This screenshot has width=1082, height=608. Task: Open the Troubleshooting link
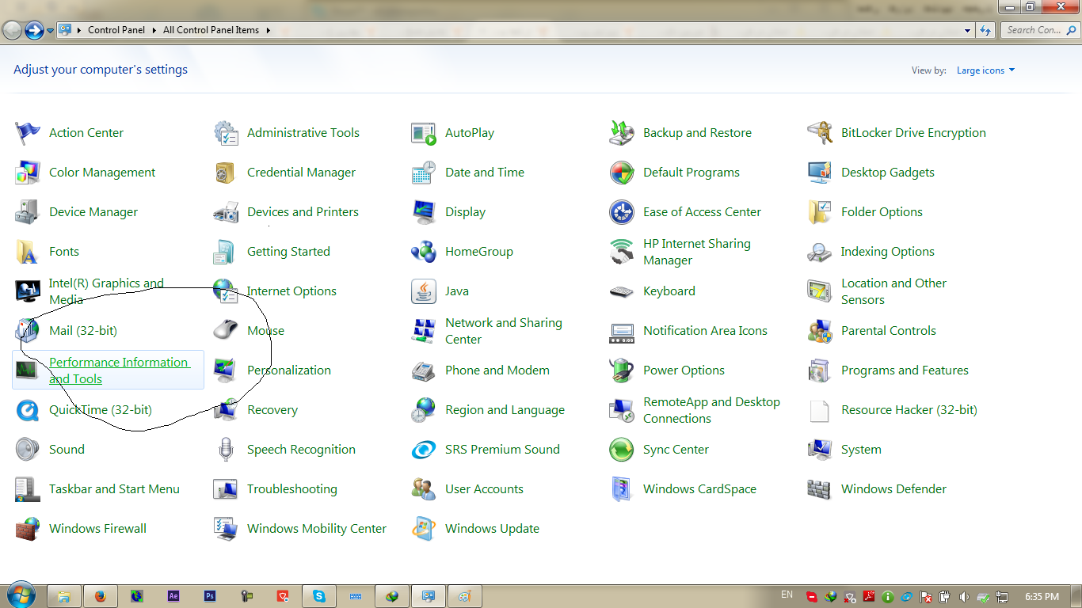(x=292, y=489)
